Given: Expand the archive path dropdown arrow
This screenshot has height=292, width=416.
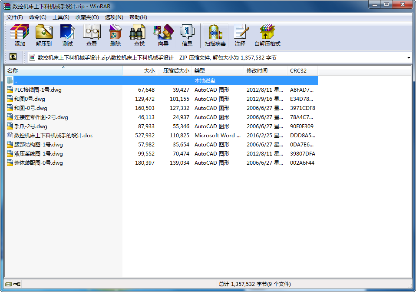Looking at the screenshot, I should 409,57.
